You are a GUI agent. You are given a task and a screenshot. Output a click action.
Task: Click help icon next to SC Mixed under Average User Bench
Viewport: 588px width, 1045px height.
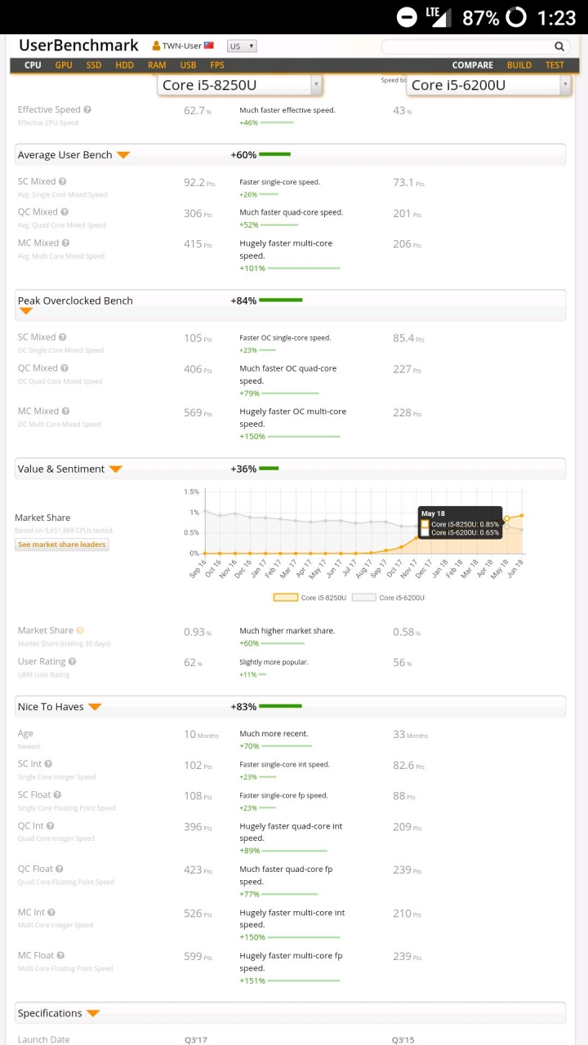63,182
